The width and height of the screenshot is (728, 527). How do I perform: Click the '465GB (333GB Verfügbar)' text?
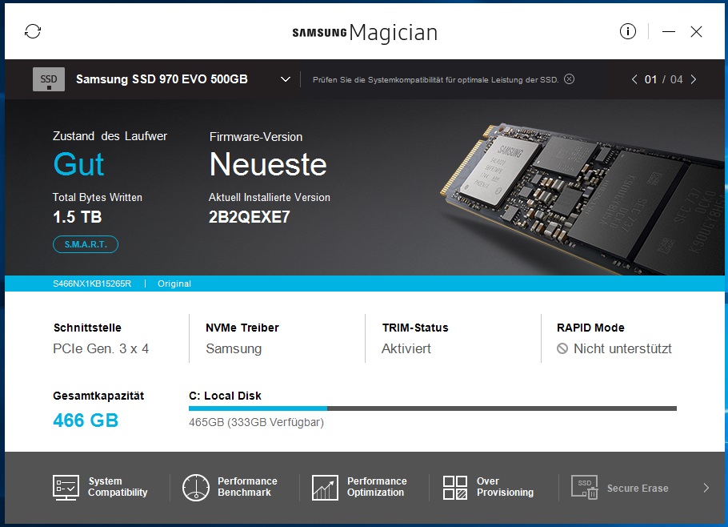256,422
